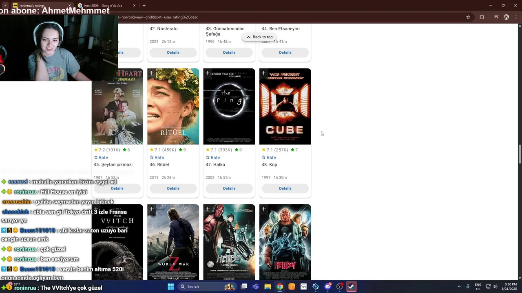Rate Ritüel with star Rate button
522x293 pixels.
tap(157, 157)
